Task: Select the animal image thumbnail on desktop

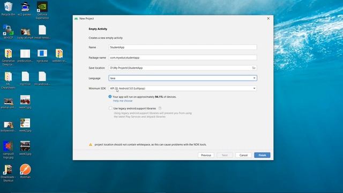Action: click(9, 101)
